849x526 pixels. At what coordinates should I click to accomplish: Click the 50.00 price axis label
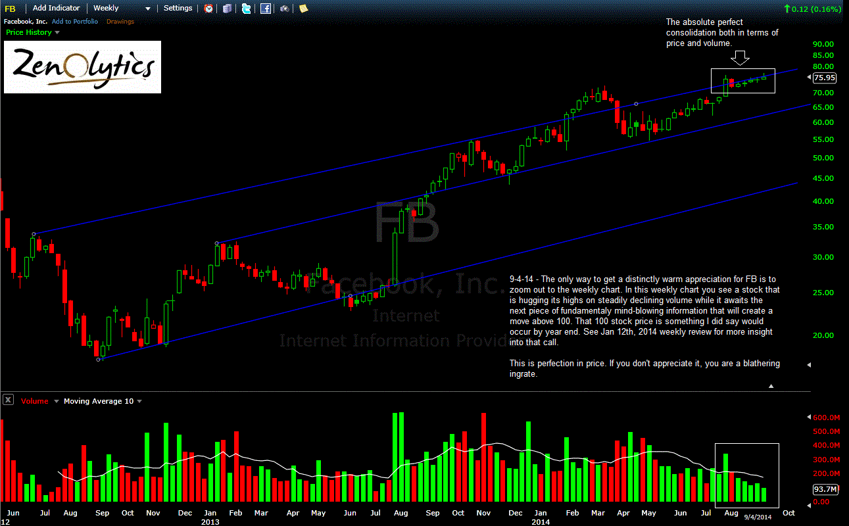pyautogui.click(x=823, y=158)
